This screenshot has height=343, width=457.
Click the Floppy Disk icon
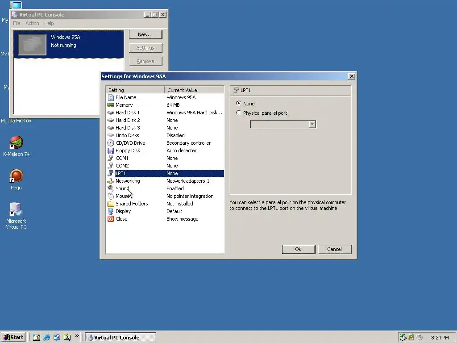coord(111,151)
